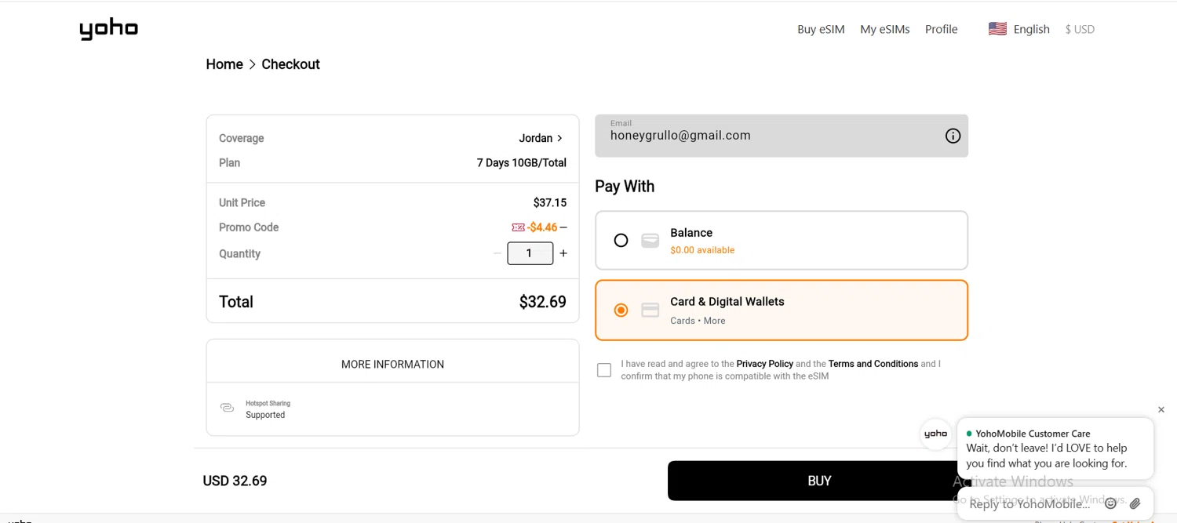The image size is (1177, 523).
Task: Click the promo code coupon icon
Action: [x=518, y=227]
